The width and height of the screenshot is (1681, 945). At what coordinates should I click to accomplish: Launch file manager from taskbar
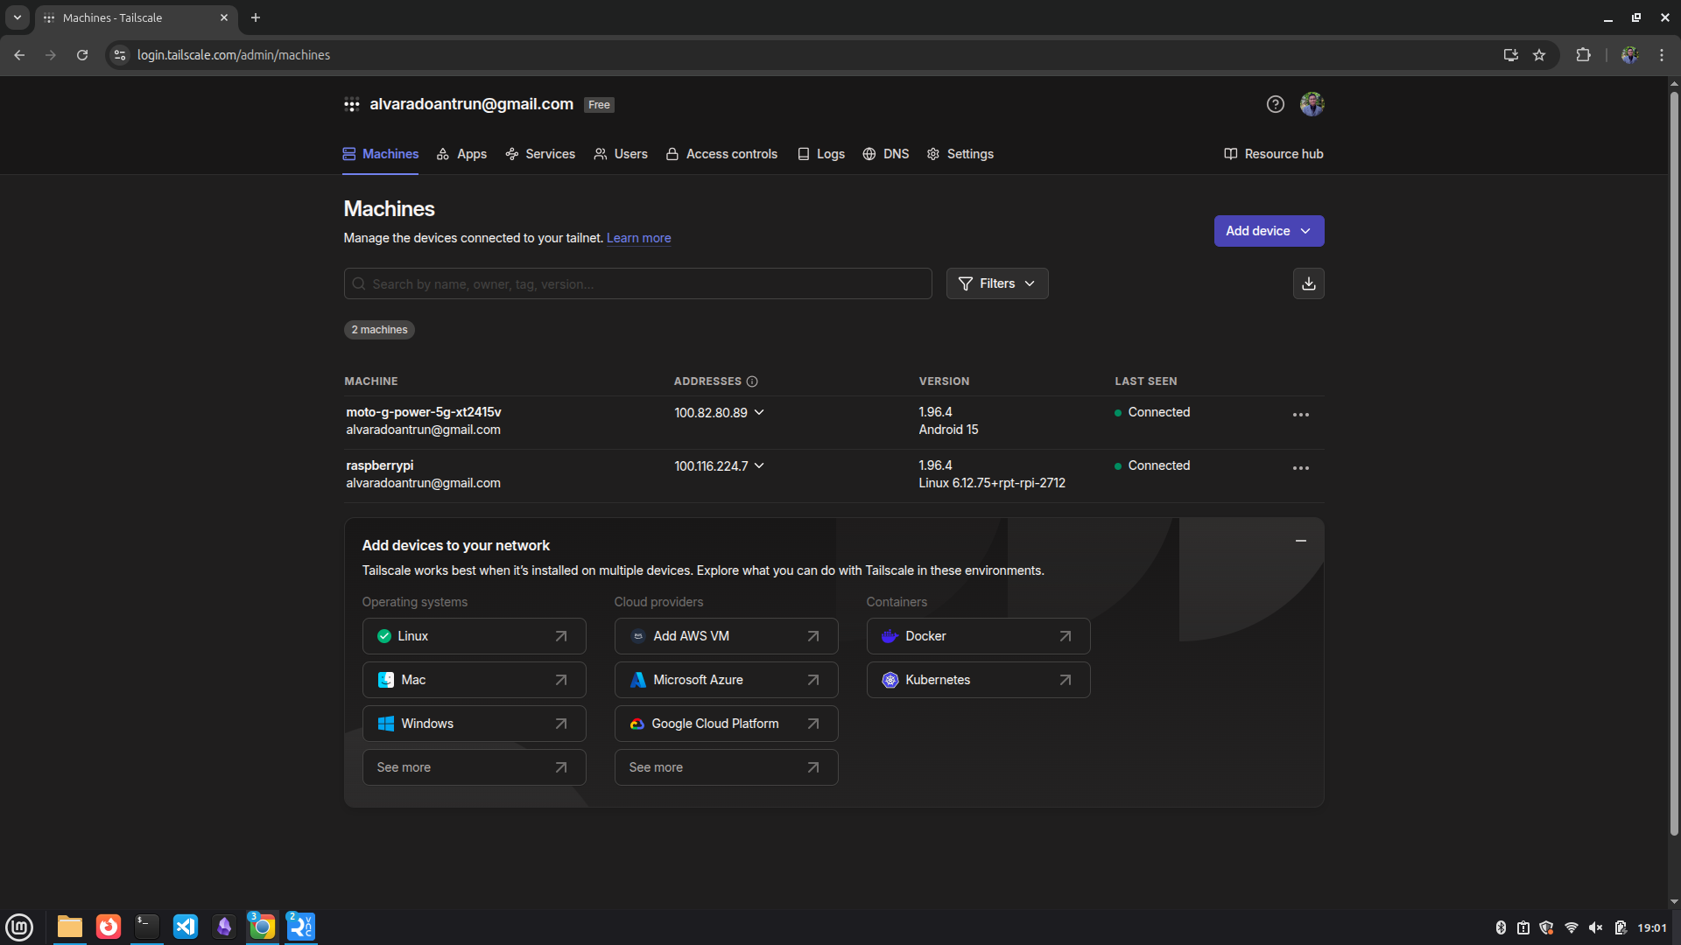[70, 927]
